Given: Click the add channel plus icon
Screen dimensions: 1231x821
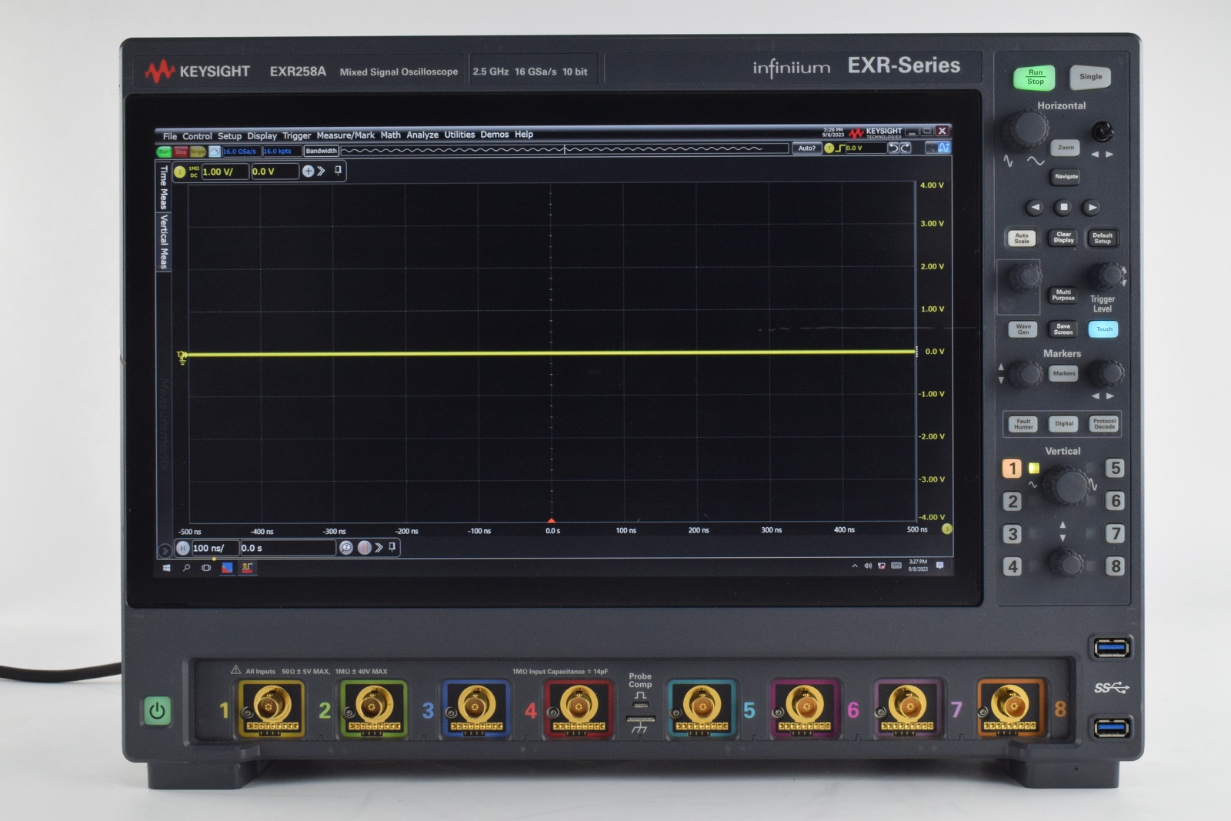Looking at the screenshot, I should click(x=308, y=172).
